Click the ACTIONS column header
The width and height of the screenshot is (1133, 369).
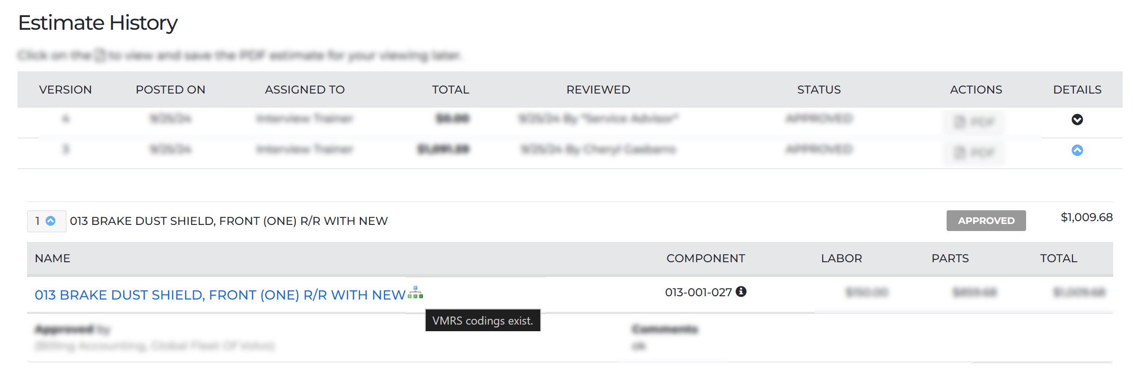[x=976, y=90]
